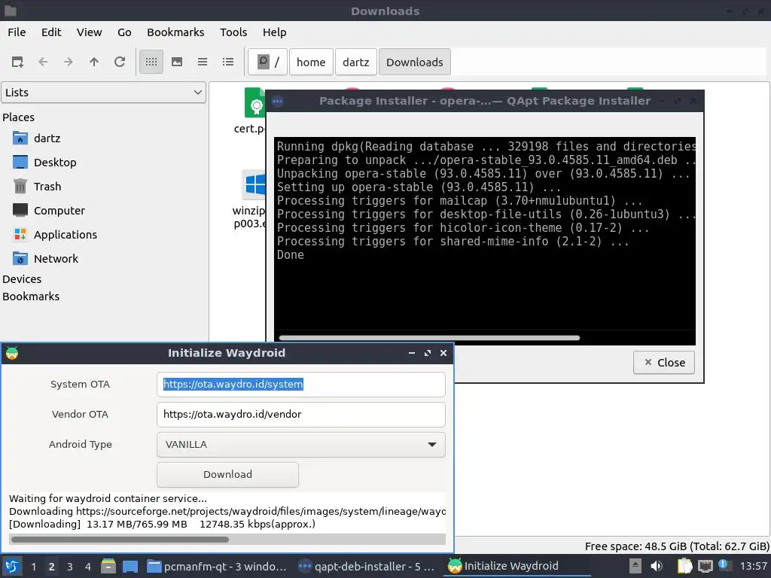Screen dimensions: 771x578
Task: Switch to desktop 3
Action: (70, 567)
